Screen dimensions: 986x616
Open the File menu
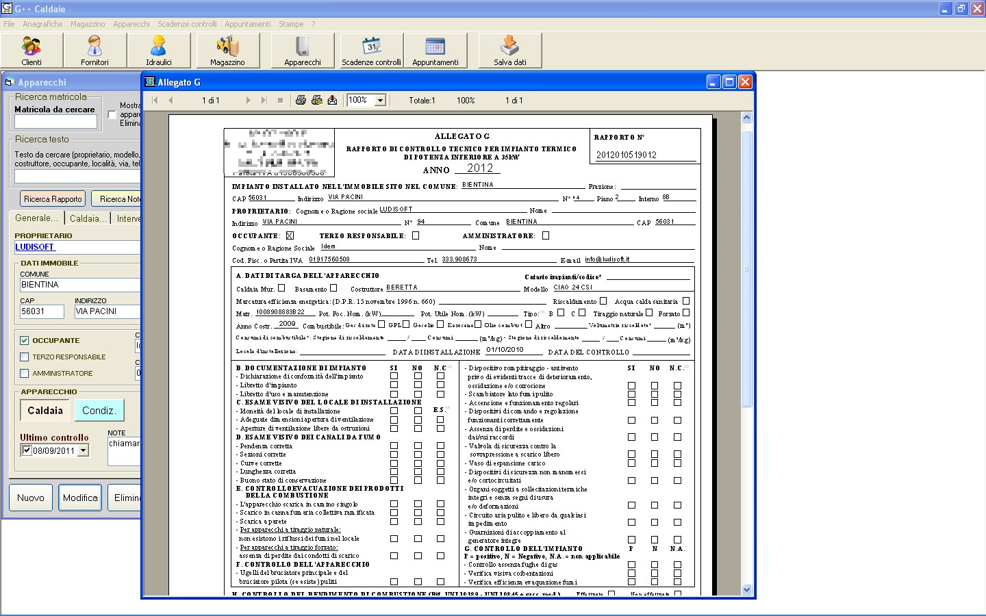pos(9,24)
